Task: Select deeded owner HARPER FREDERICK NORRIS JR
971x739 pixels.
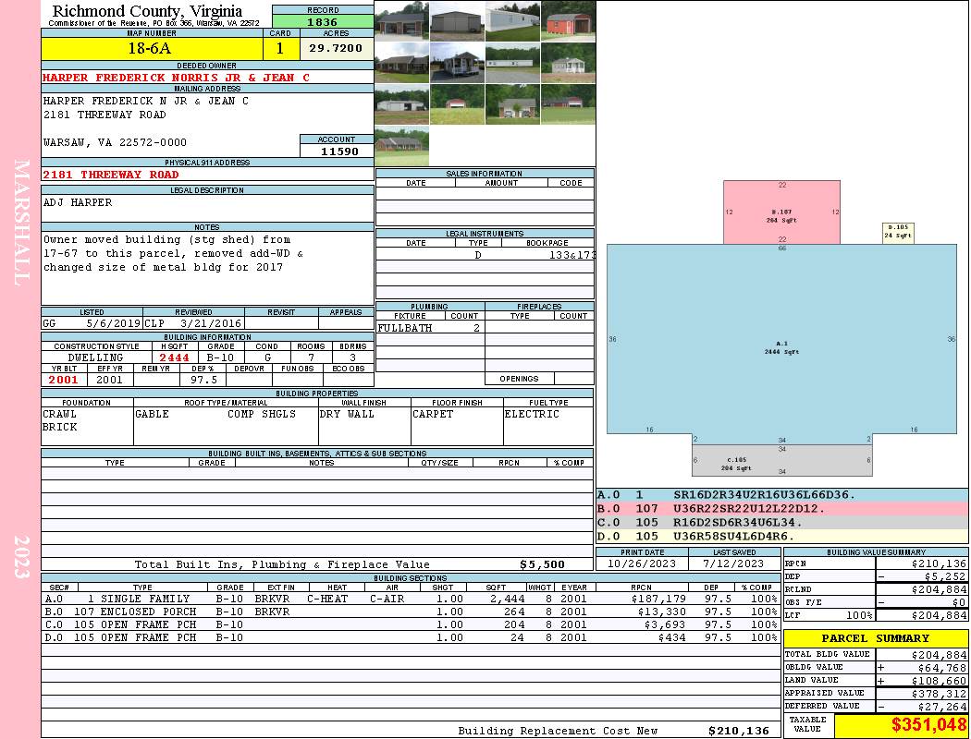Action: (x=176, y=78)
